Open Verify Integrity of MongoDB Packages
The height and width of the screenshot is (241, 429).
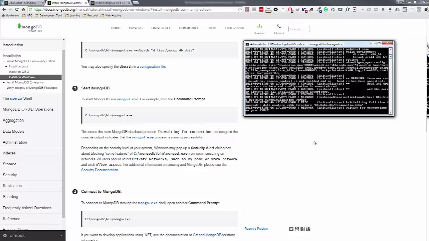(x=32, y=88)
